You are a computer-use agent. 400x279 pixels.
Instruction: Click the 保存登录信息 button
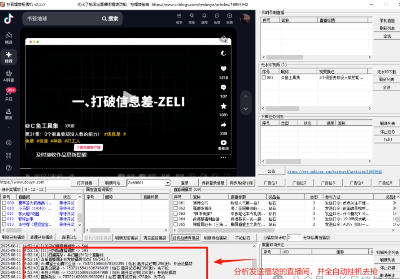click(x=213, y=183)
